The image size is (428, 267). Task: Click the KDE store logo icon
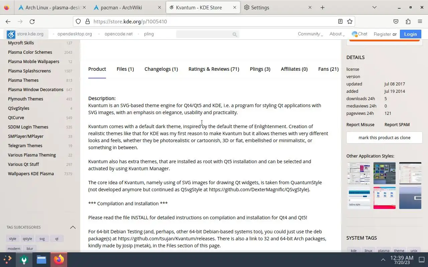pyautogui.click(x=11, y=34)
